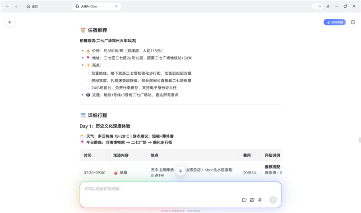Attach a file with the folder icon

click(x=244, y=200)
